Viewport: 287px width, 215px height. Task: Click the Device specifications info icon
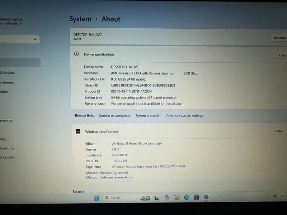point(76,54)
